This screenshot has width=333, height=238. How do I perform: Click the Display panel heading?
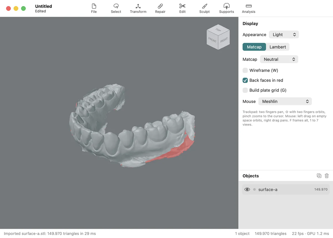click(x=250, y=24)
